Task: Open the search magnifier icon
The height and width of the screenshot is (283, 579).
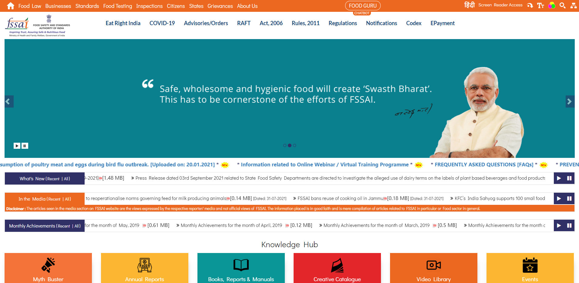Action: pos(563,5)
